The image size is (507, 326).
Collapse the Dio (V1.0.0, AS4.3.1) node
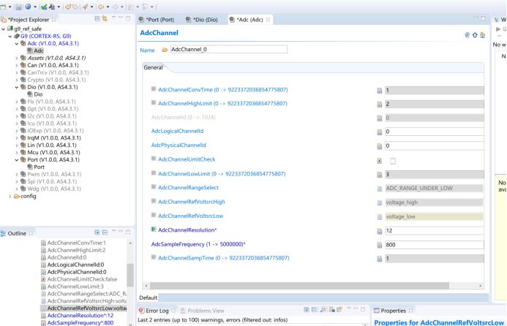click(x=17, y=87)
